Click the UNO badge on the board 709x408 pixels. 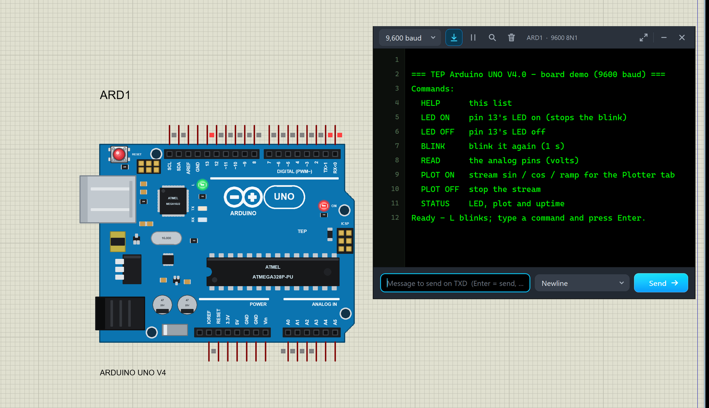[x=284, y=197]
